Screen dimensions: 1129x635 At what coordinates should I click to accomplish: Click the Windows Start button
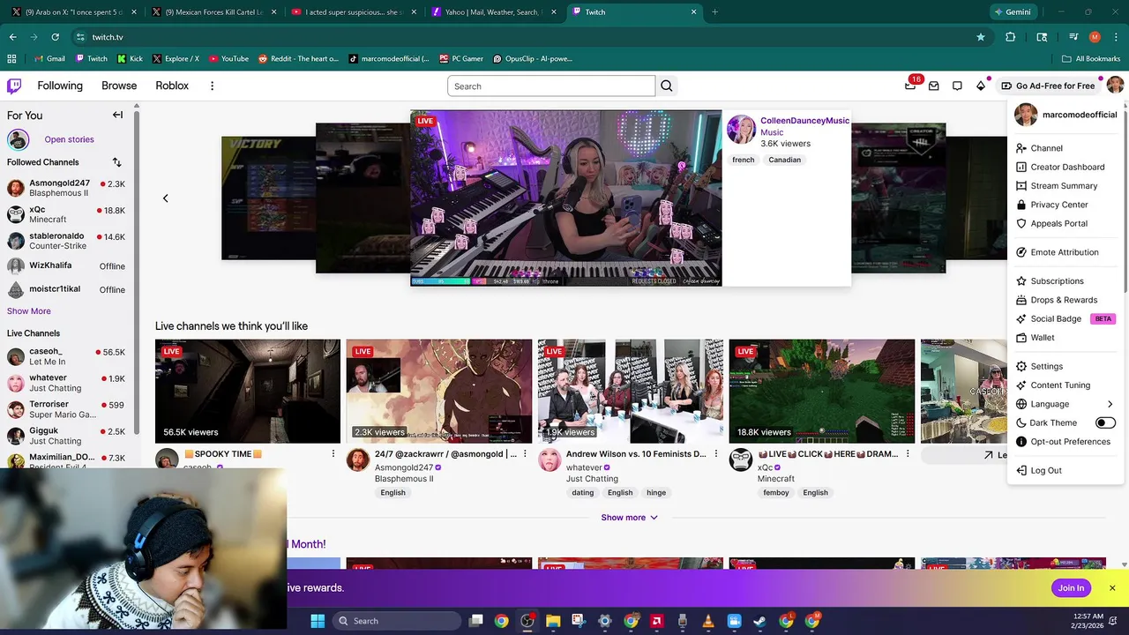318,621
